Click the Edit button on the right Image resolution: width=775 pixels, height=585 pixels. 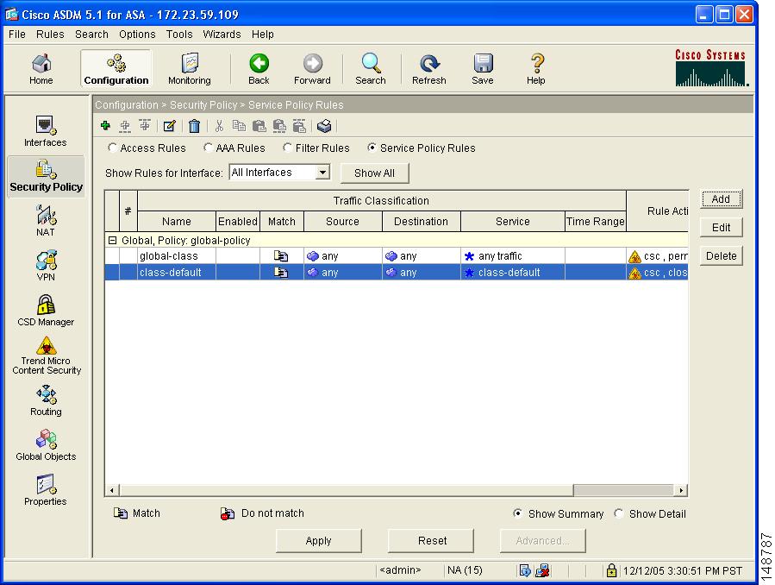[722, 228]
